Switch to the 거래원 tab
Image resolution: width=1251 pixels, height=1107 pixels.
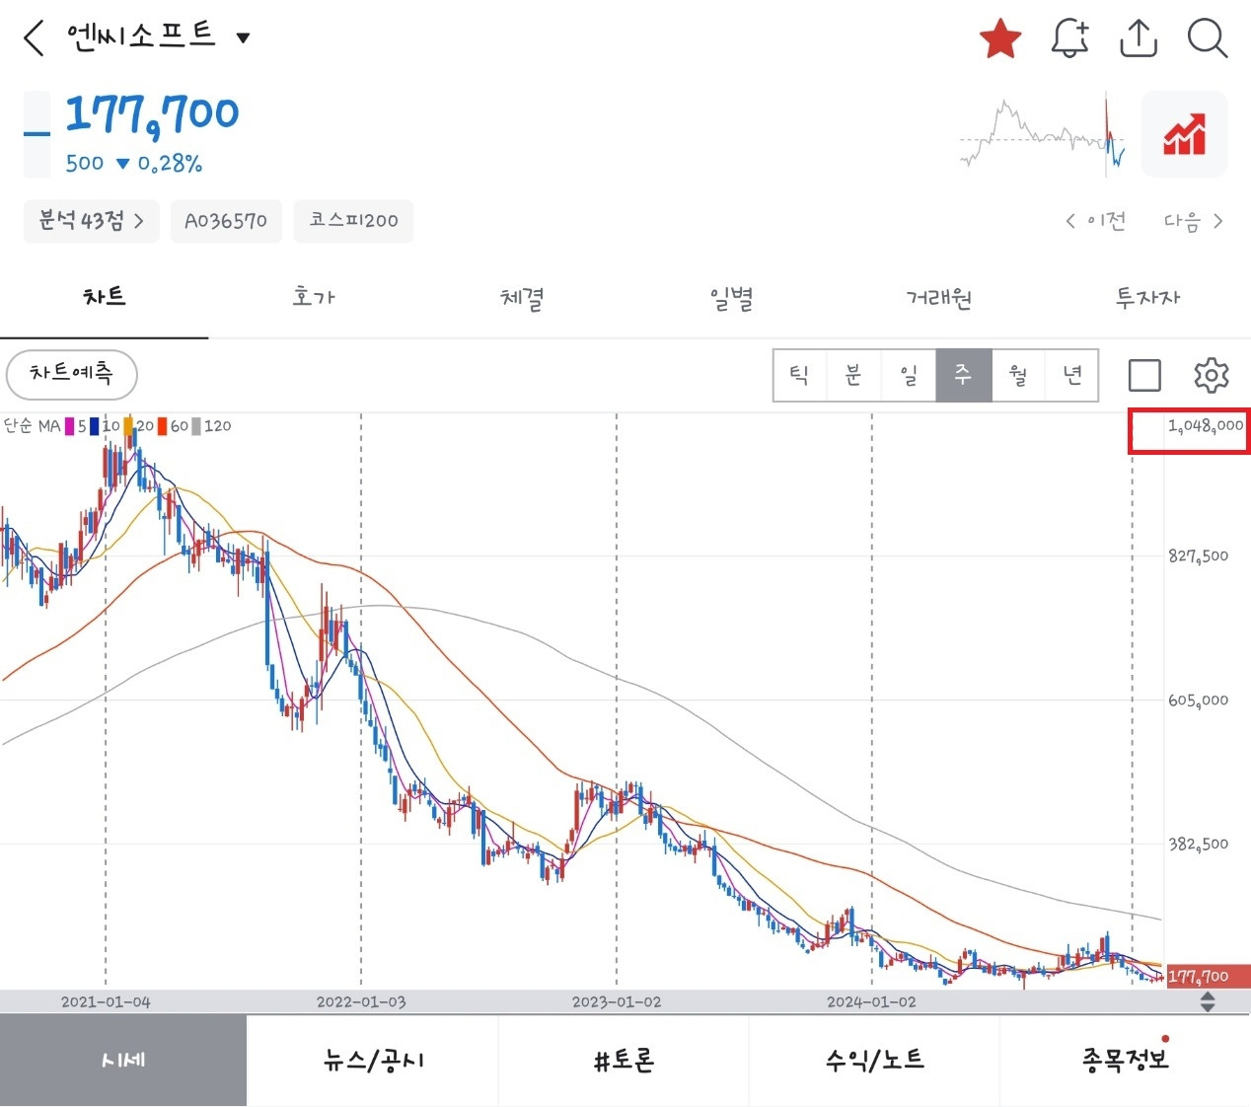tap(939, 297)
